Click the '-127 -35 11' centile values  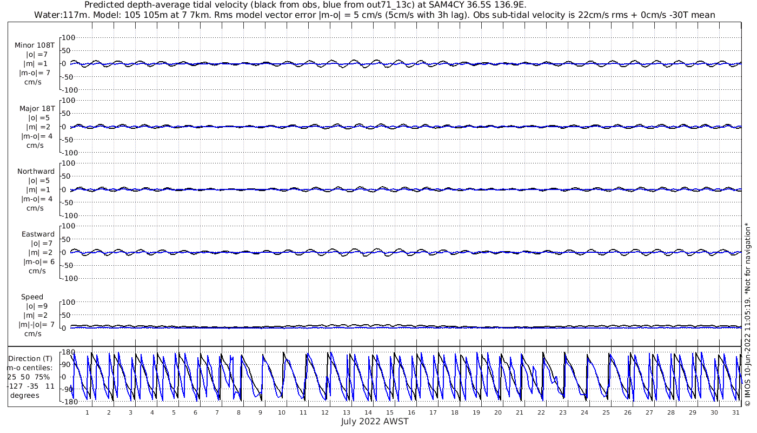(30, 386)
